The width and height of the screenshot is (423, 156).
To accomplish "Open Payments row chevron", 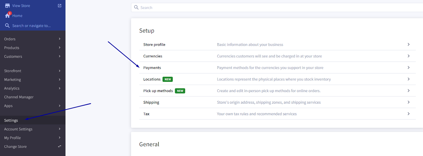I will pyautogui.click(x=408, y=68).
